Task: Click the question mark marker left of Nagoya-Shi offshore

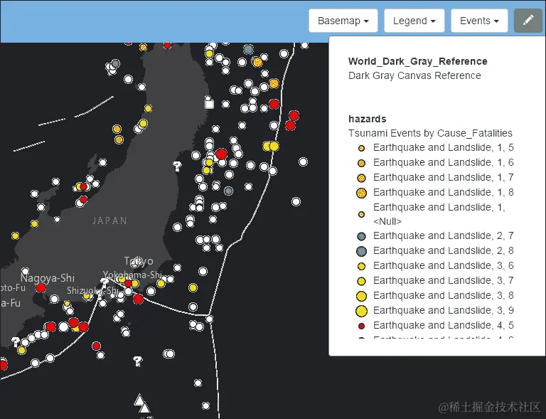Action: pyautogui.click(x=16, y=342)
